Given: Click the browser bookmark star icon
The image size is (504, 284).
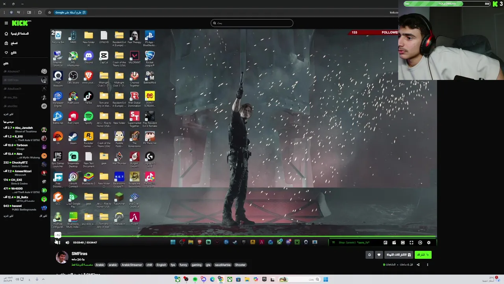Looking at the screenshot, I should coord(49,12).
